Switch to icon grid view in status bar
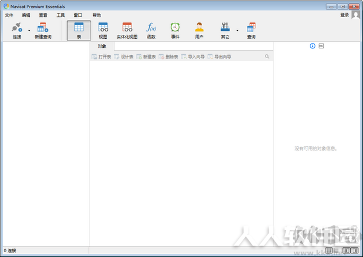363x257 pixels. click(329, 250)
